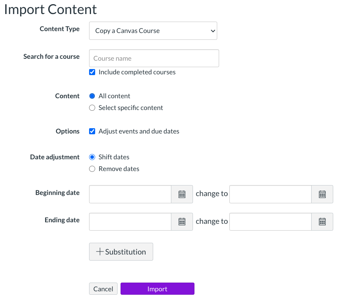Expand the Content Type dropdown

153,31
